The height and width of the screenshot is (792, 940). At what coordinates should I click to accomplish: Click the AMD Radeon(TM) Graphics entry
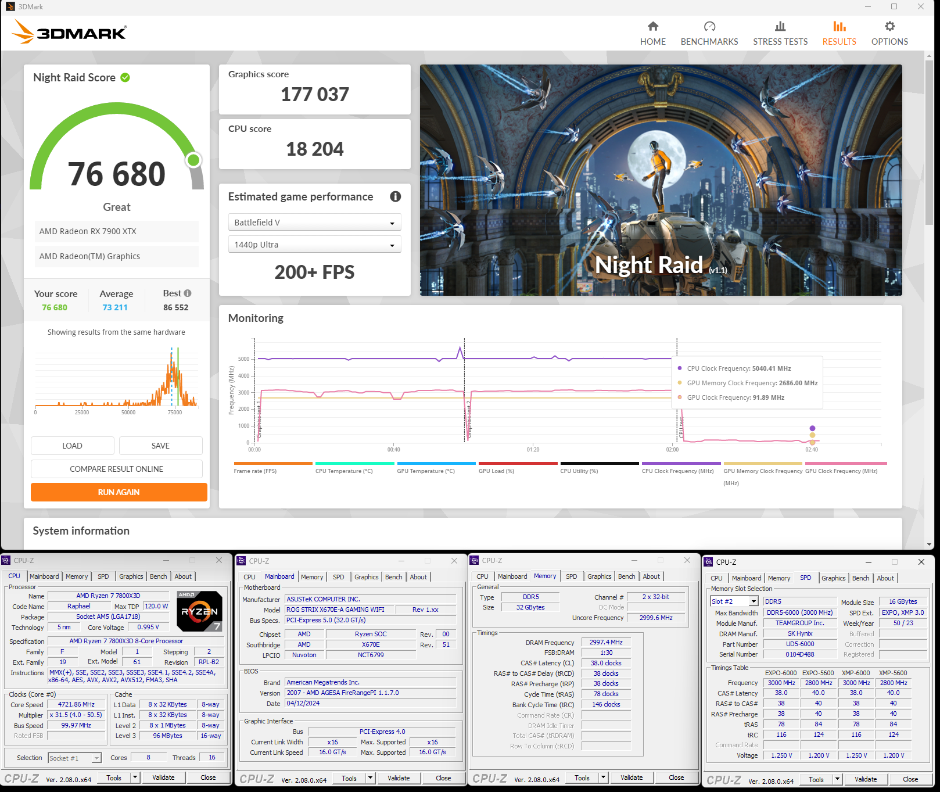click(x=116, y=256)
